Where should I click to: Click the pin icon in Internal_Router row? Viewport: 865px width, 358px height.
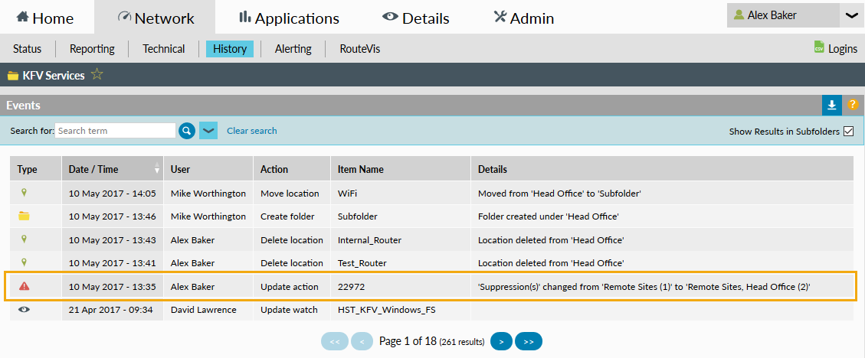(24, 239)
